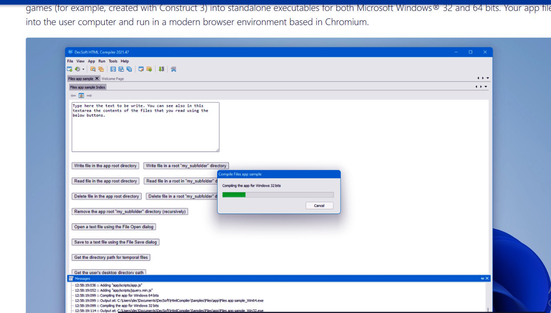Viewport: 551px width, 313px height.
Task: Click message Compiling the app for Windows 64 bits
Action: [117, 296]
